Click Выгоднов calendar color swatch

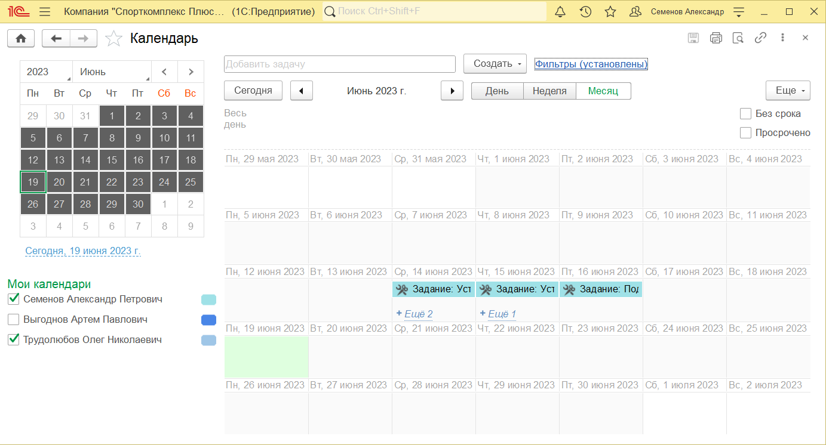pyautogui.click(x=209, y=320)
